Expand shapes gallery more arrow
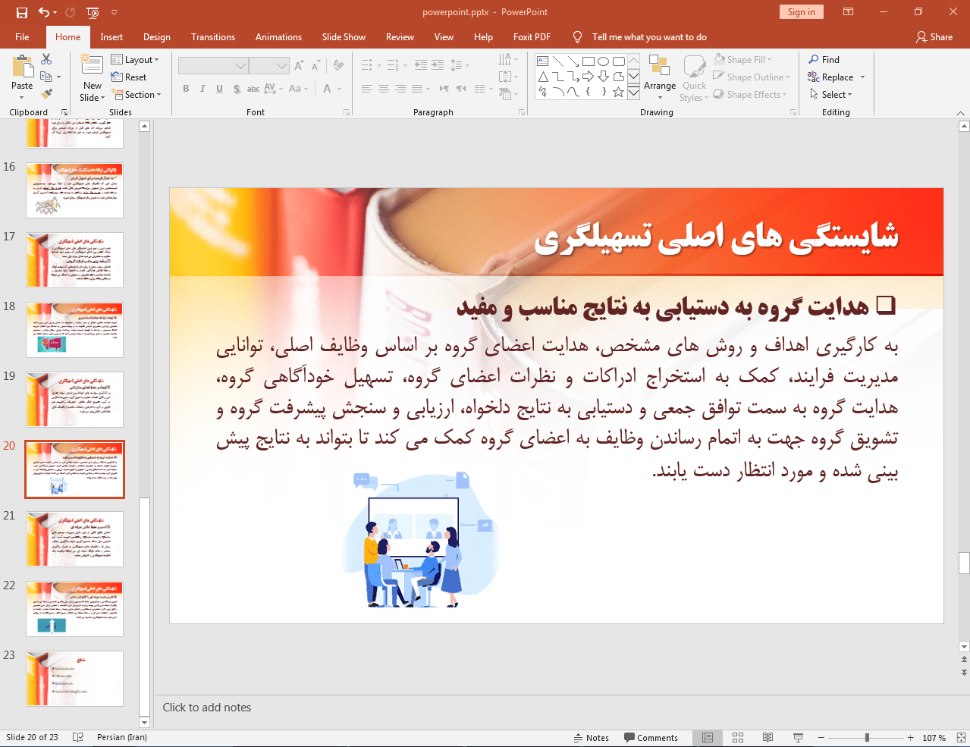 pyautogui.click(x=633, y=92)
